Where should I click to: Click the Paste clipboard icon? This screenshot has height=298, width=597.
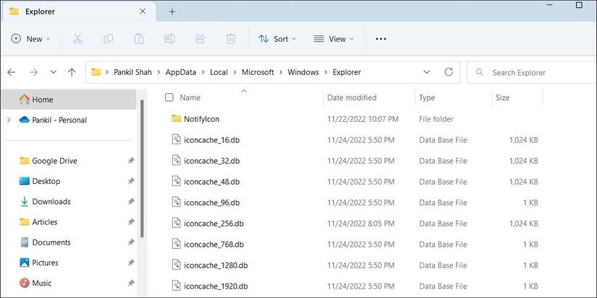coord(139,39)
